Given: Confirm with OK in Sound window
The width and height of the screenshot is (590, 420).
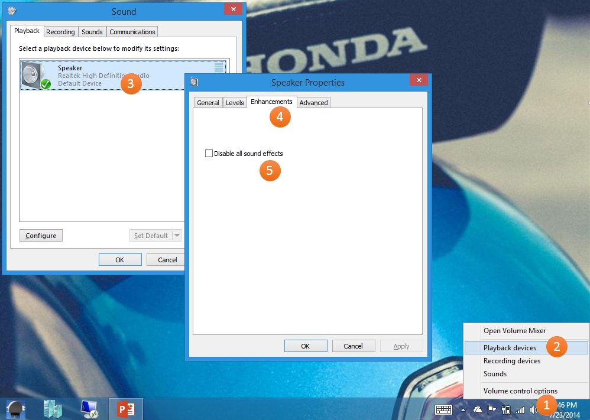Looking at the screenshot, I should [x=120, y=260].
